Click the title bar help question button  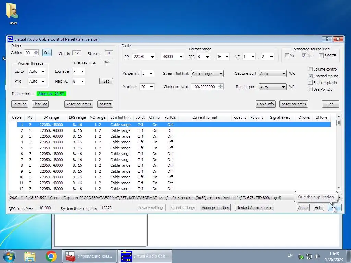(x=327, y=39)
